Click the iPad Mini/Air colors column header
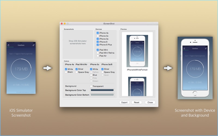The height and width of the screenshot is (136, 218). (81, 64)
